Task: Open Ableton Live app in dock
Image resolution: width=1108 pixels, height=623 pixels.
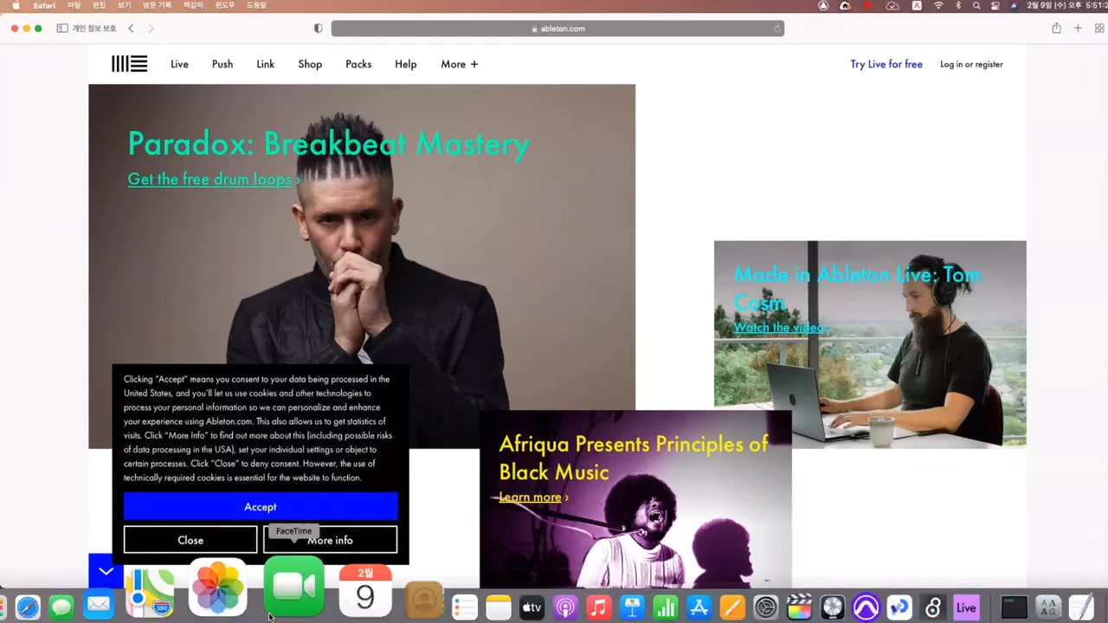Action: [x=966, y=607]
